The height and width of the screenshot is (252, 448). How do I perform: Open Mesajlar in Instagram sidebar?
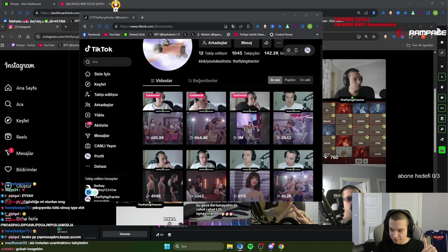tap(19, 153)
